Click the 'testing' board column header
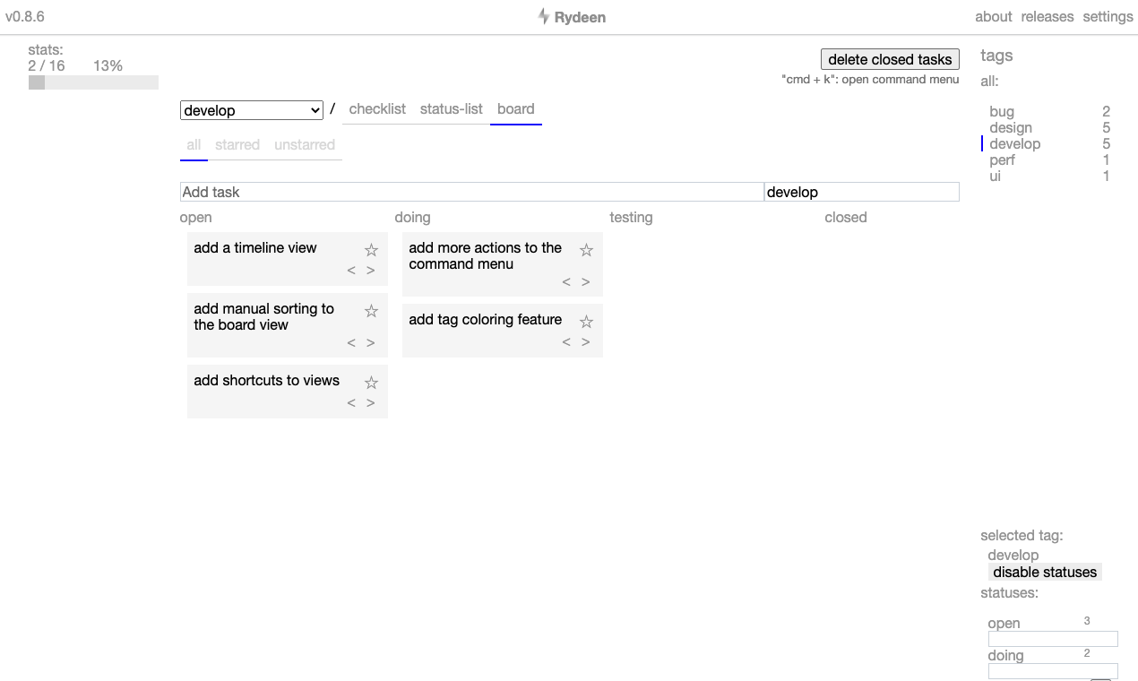Viewport: 1138px width, 681px height. 631,218
